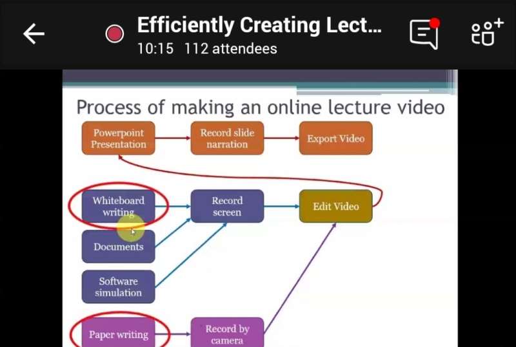516x347 pixels.
Task: Select the 'Record screen' purple box
Action: [227, 206]
